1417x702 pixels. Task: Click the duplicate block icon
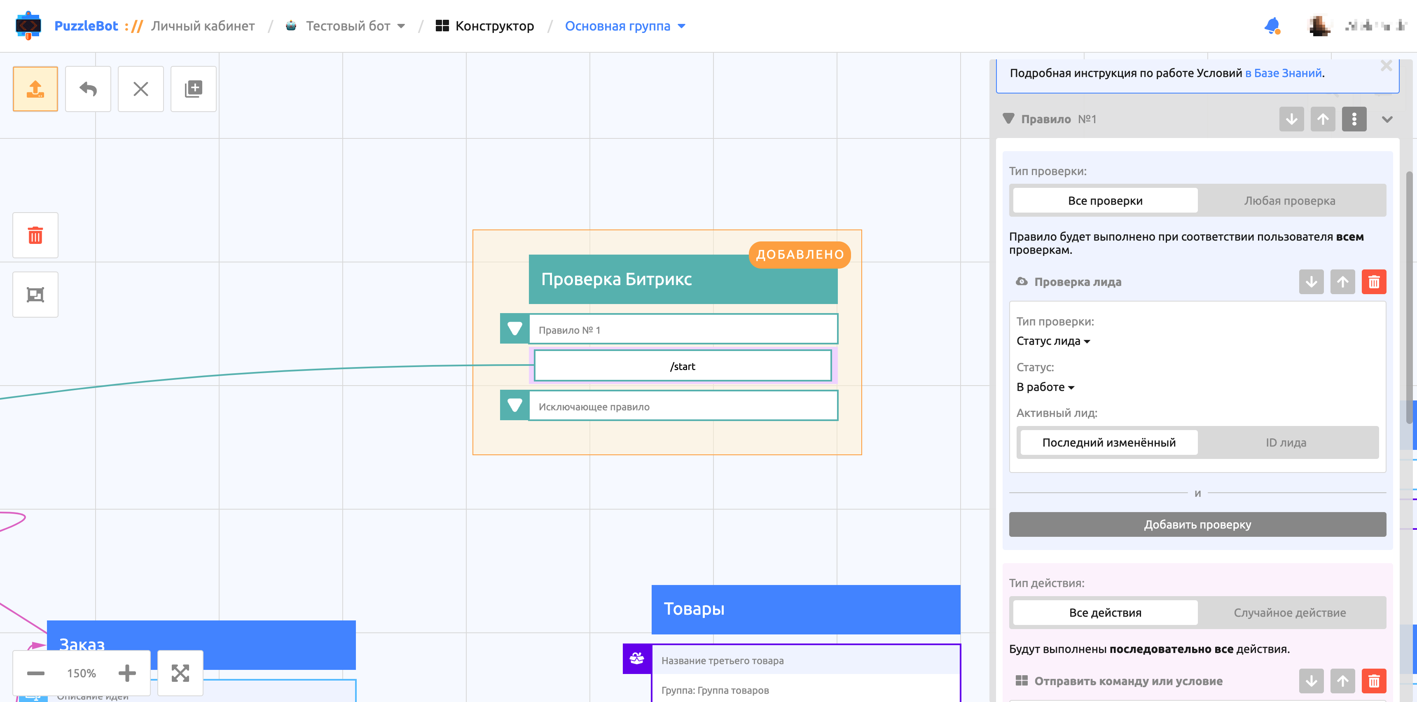(193, 89)
